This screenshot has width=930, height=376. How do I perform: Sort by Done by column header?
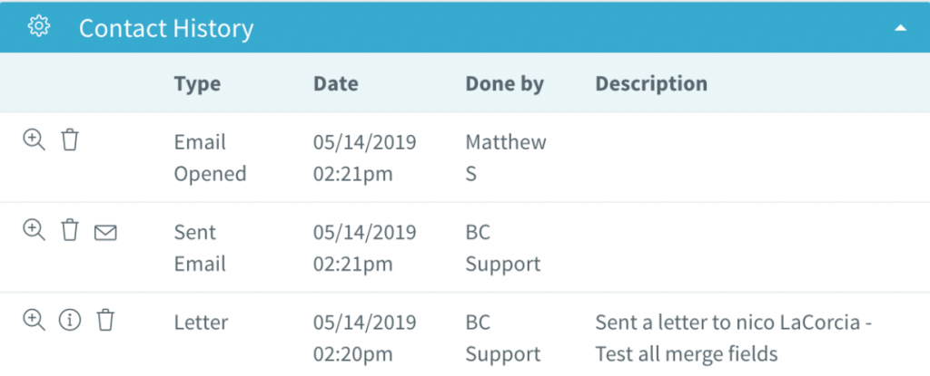click(505, 83)
